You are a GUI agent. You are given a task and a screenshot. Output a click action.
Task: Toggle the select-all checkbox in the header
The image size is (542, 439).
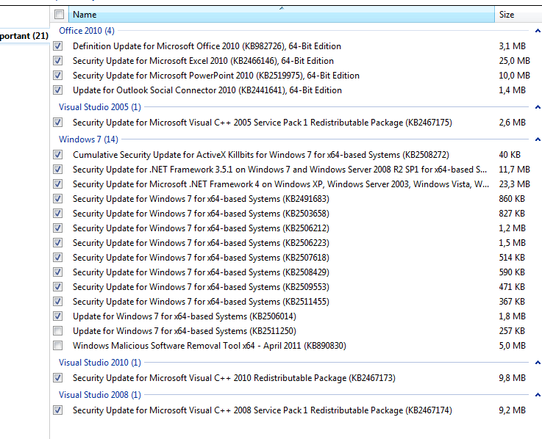(59, 15)
